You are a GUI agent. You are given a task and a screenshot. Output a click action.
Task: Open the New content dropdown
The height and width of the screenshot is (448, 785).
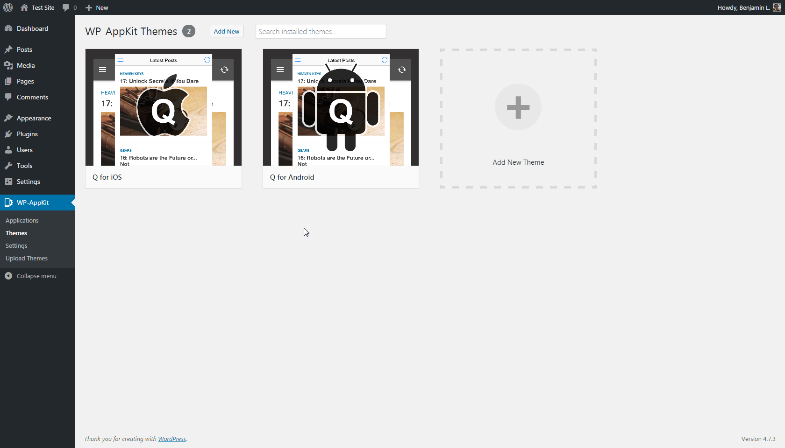tap(97, 7)
